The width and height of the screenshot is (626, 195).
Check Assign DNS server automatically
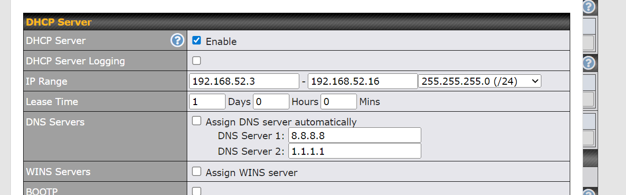pos(197,121)
